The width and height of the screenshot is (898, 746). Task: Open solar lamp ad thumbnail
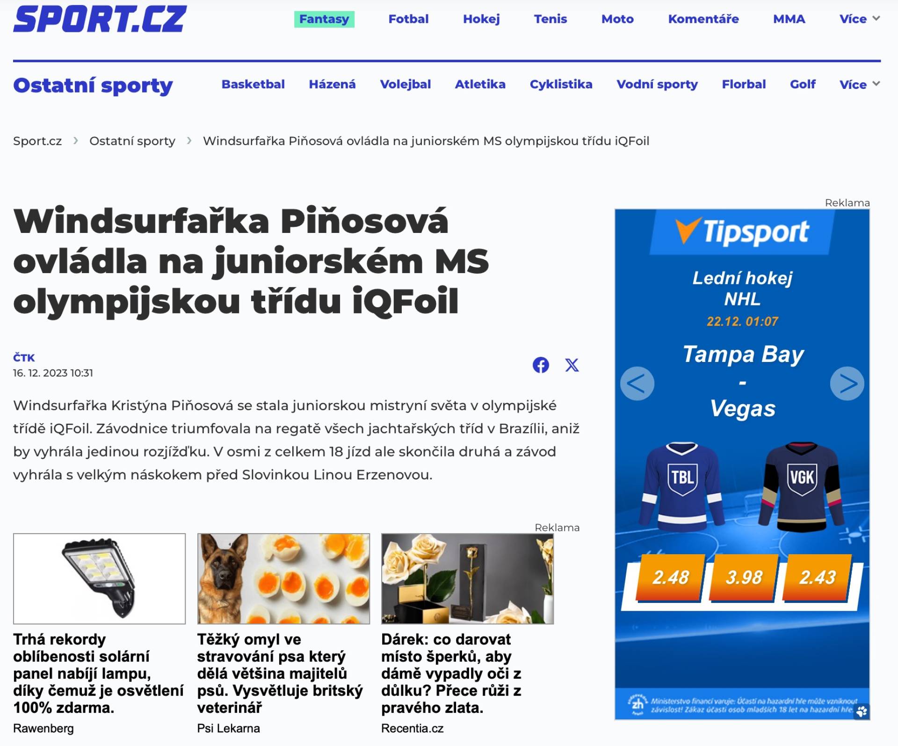(x=99, y=579)
